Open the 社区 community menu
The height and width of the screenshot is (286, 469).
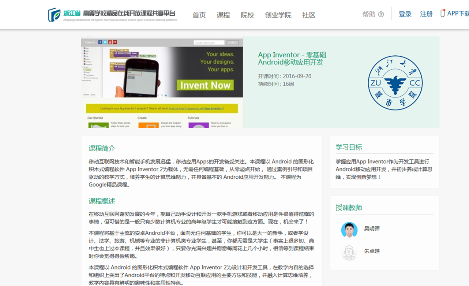click(309, 15)
